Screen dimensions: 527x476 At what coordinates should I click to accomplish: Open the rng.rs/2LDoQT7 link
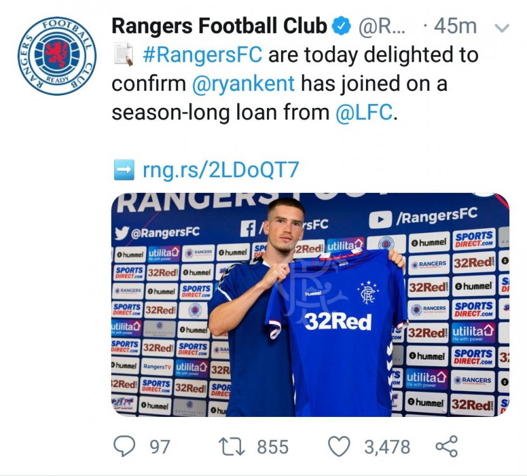(x=220, y=169)
